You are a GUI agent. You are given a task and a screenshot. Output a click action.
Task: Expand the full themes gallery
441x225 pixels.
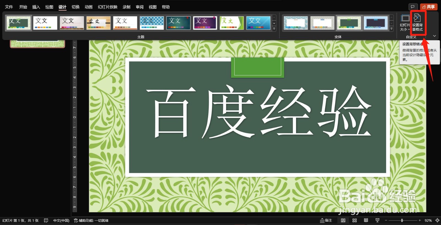pos(274,29)
